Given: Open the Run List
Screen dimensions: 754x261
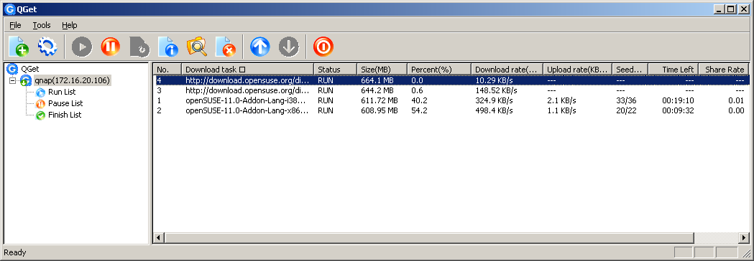Looking at the screenshot, I should coord(62,92).
